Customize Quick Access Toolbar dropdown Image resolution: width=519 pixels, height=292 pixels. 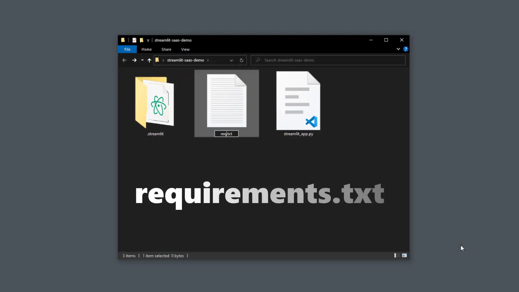148,41
